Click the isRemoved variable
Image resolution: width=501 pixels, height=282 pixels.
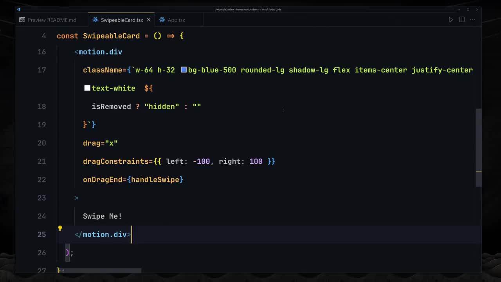111,107
